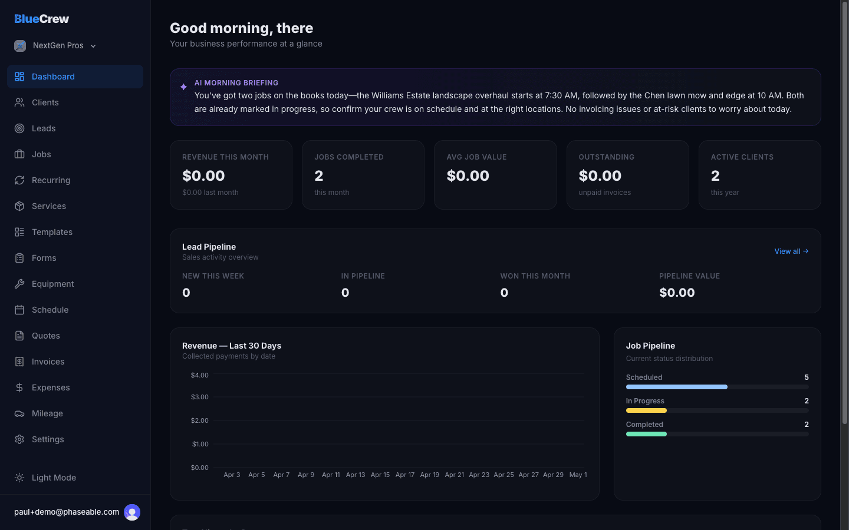
Task: Open the Expenses sidebar label
Action: click(51, 387)
